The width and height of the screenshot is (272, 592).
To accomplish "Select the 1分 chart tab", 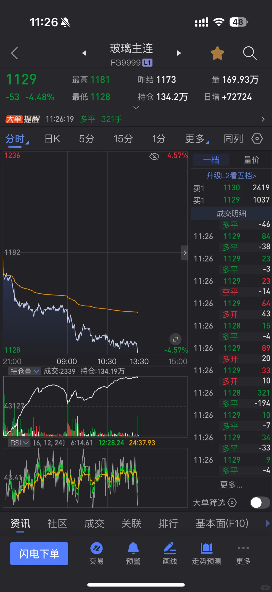I will coord(159,139).
